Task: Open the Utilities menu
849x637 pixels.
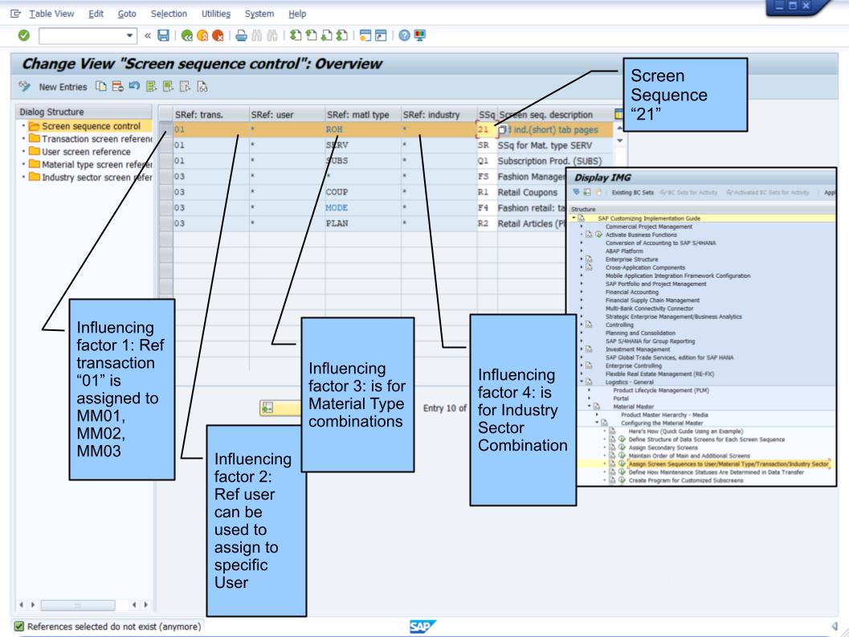Action: tap(216, 14)
